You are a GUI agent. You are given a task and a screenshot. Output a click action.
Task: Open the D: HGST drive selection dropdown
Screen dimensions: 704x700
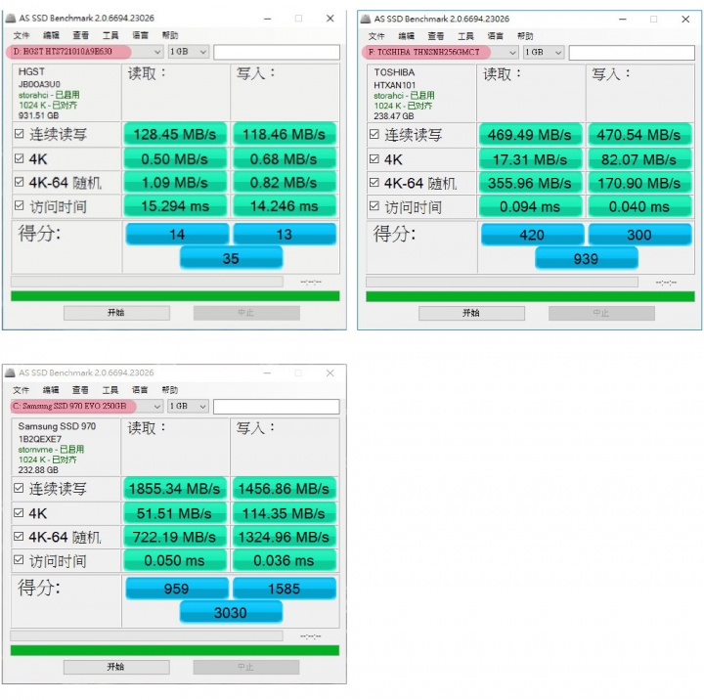(x=84, y=52)
